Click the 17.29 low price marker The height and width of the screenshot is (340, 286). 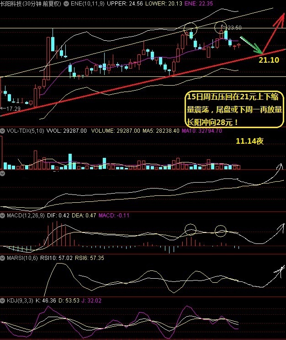click(13, 108)
